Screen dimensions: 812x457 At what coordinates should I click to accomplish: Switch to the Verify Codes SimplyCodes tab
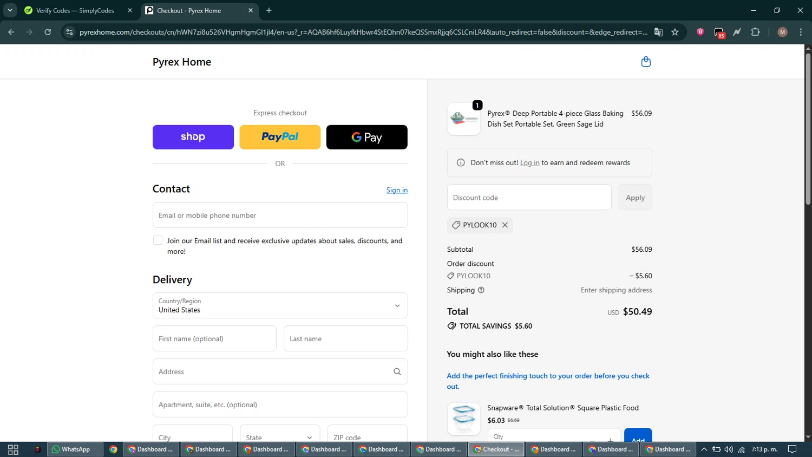click(x=78, y=10)
